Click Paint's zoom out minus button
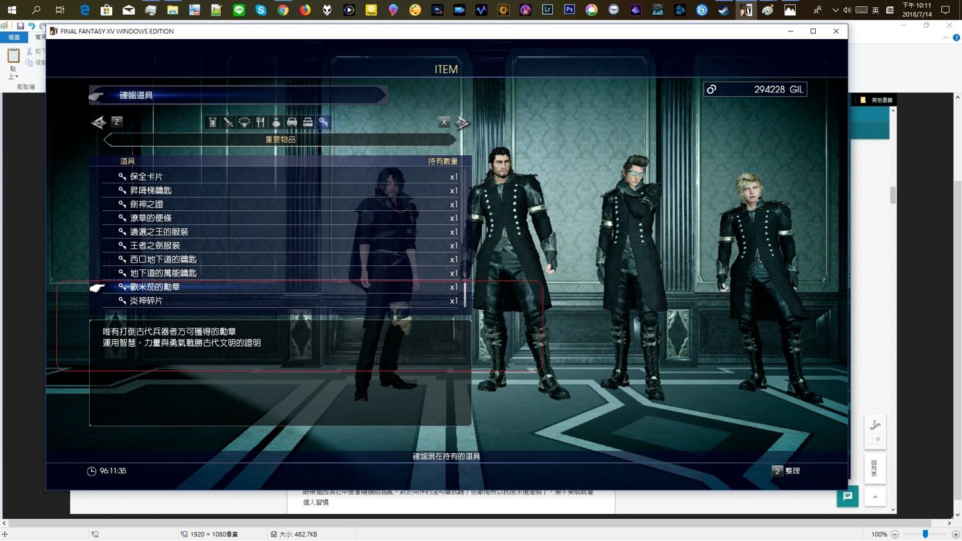The width and height of the screenshot is (962, 541). [895, 534]
